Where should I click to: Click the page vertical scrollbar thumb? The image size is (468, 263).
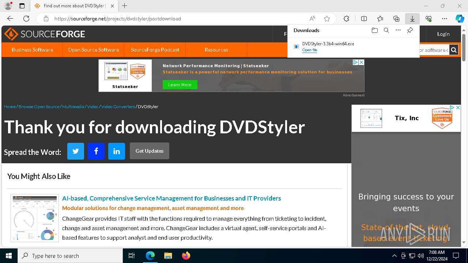[464, 47]
